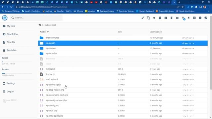Select the wp-blog-header.php file
Viewport: 212px width, 119px height.
click(x=123, y=90)
